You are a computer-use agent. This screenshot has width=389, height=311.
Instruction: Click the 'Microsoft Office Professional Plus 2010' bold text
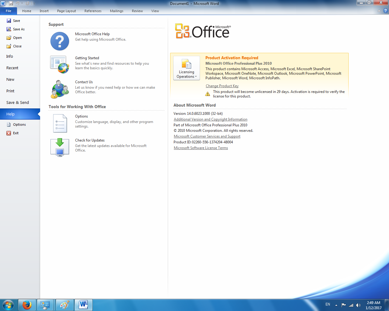point(239,63)
